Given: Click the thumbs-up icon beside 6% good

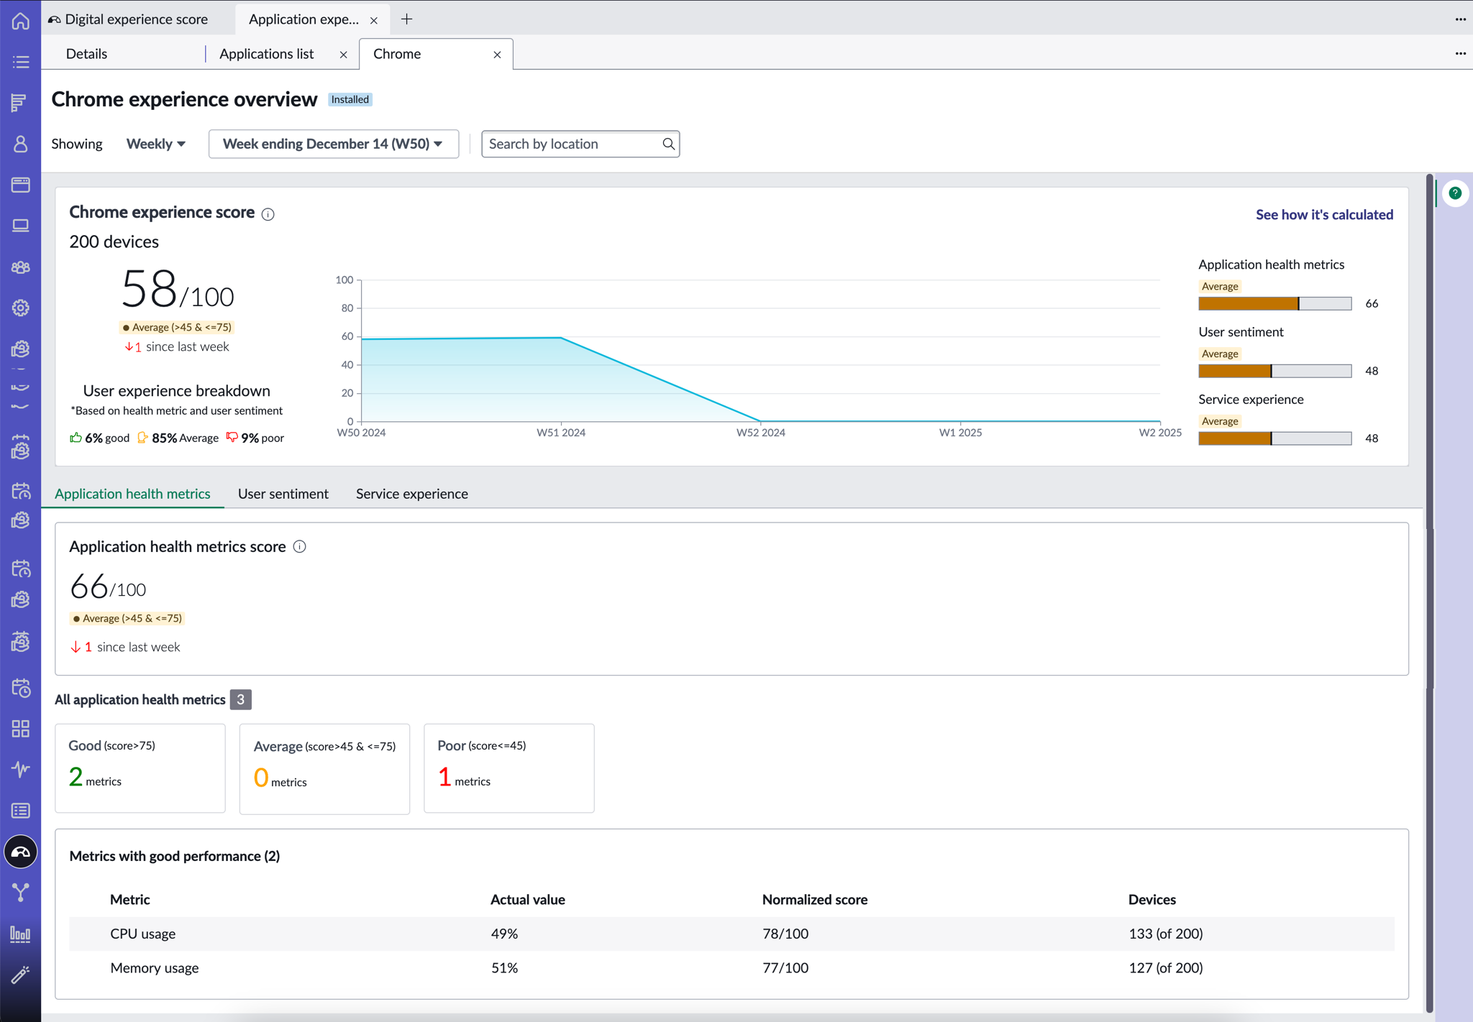Looking at the screenshot, I should (x=76, y=437).
